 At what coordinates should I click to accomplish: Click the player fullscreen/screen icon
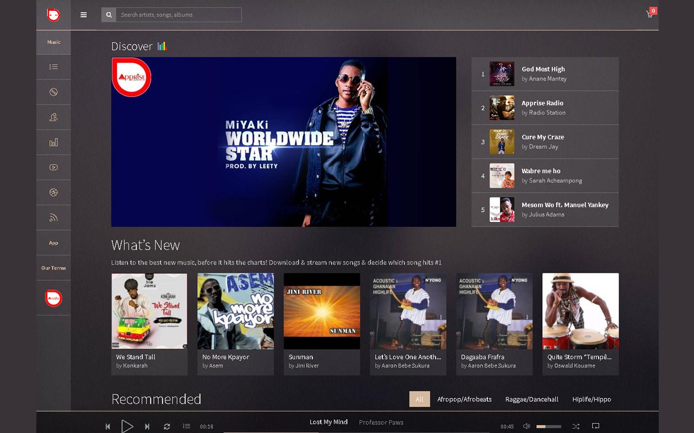click(x=595, y=427)
